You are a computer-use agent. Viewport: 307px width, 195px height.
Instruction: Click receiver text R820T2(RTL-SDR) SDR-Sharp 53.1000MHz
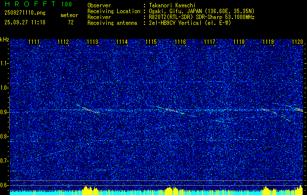tap(202, 17)
